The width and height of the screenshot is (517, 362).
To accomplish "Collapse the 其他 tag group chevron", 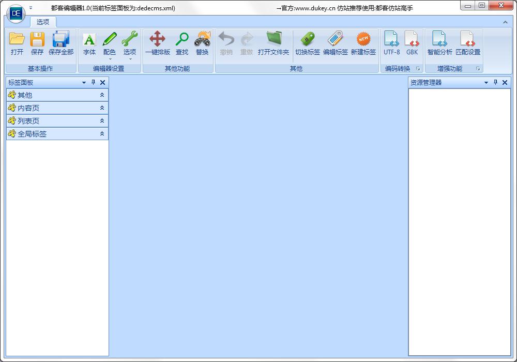I will (102, 95).
